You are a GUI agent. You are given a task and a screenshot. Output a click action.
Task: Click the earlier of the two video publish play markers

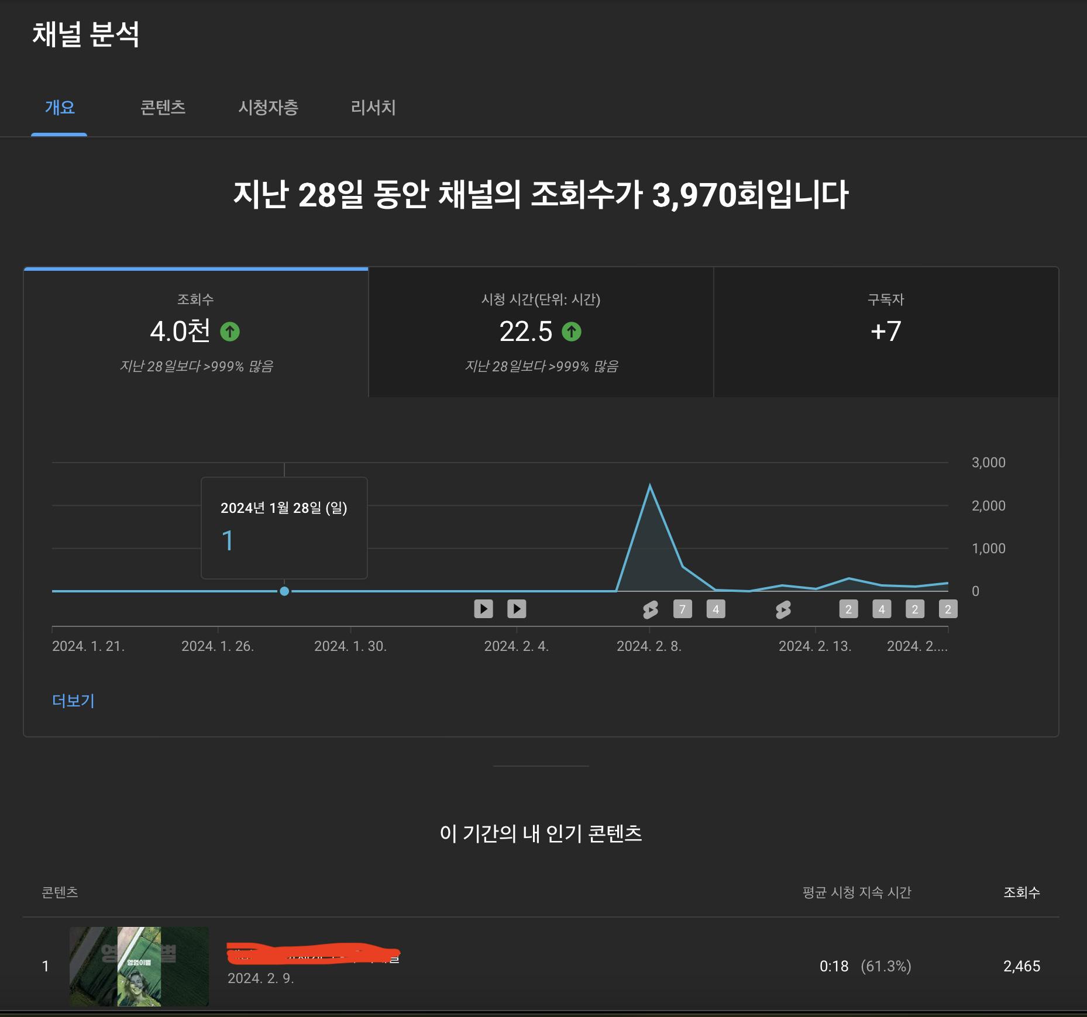pyautogui.click(x=483, y=609)
